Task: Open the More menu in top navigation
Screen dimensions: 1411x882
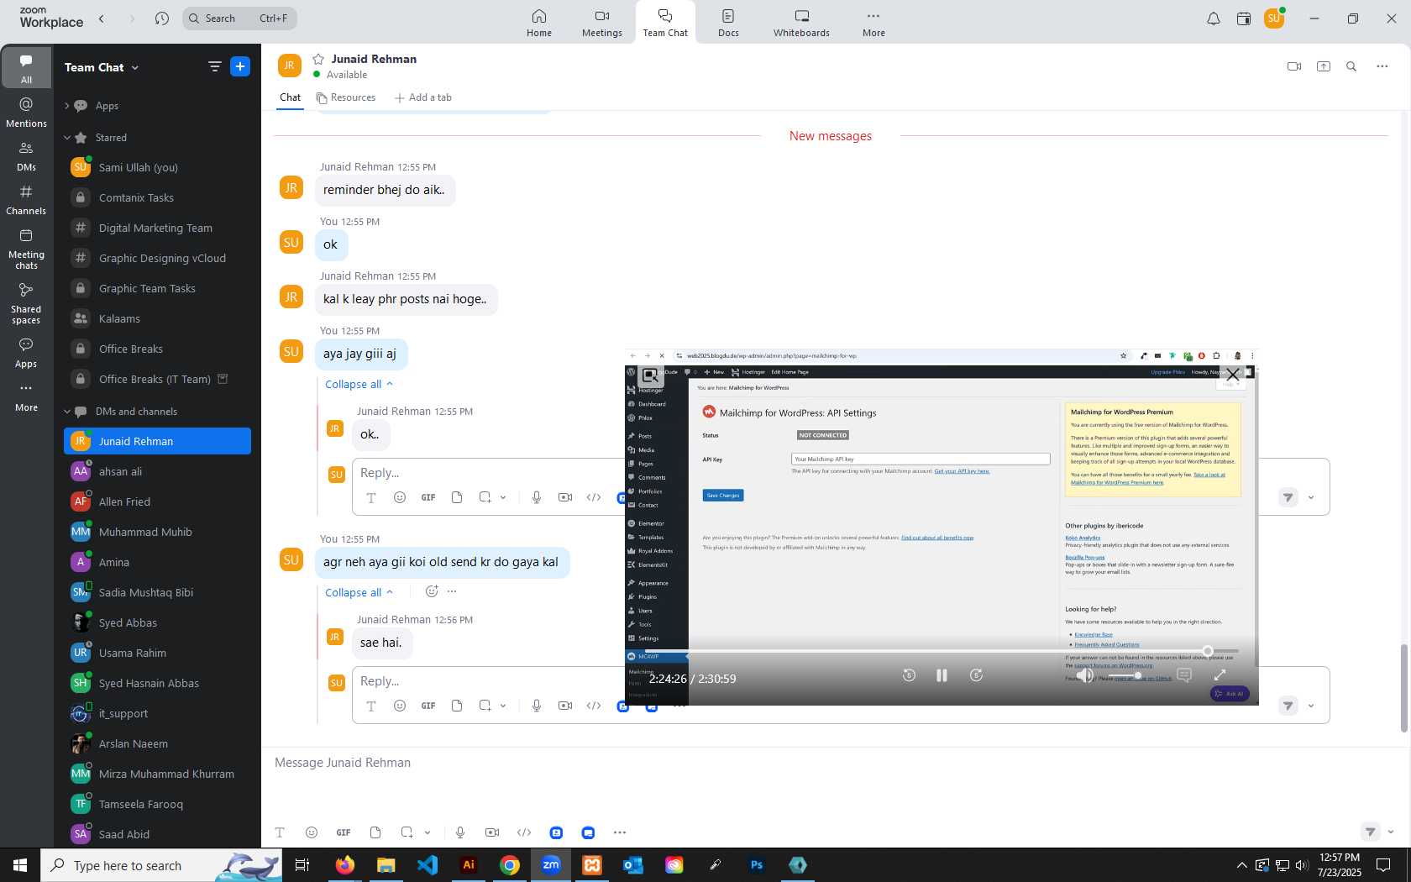Action: point(873,23)
